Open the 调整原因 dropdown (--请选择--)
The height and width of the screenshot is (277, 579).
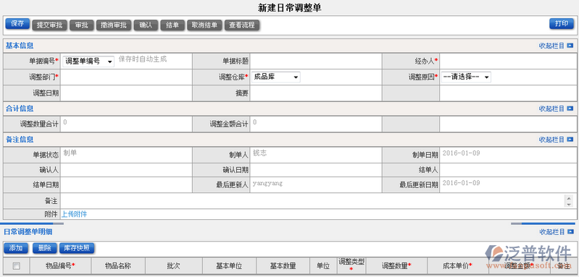coord(466,77)
